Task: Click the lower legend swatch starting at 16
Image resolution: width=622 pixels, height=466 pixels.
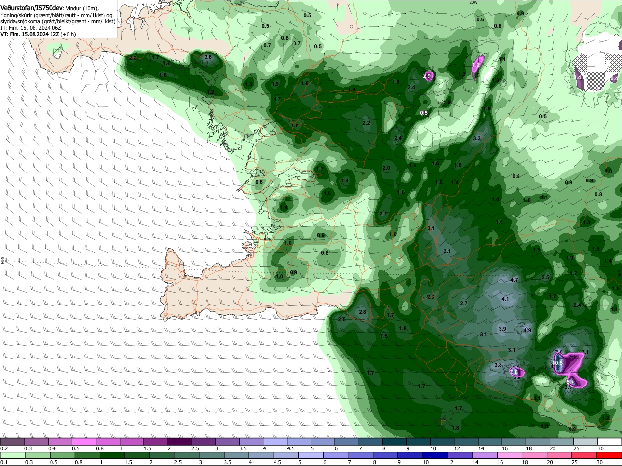Action: pyautogui.click(x=510, y=455)
